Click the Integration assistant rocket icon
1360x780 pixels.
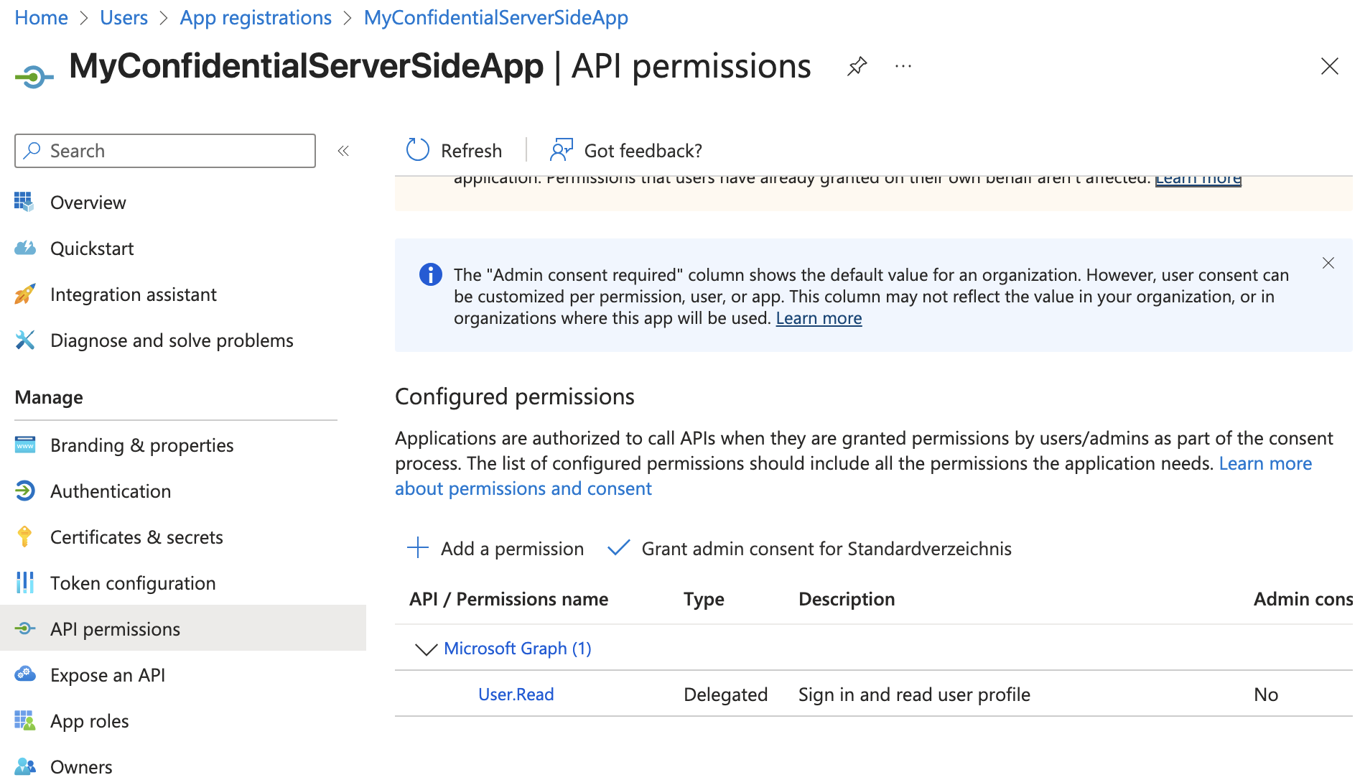point(25,294)
